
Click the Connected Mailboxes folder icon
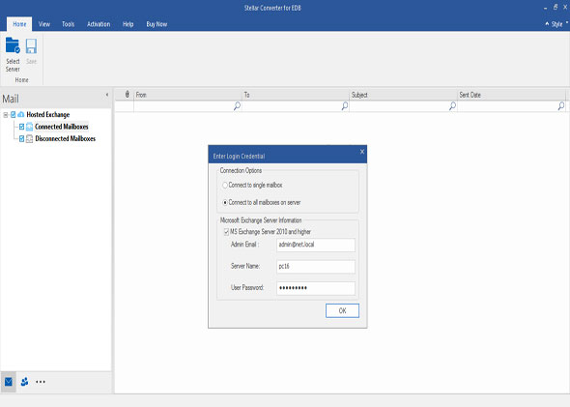click(x=29, y=127)
